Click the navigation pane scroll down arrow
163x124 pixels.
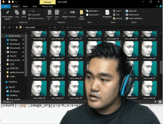point(26,99)
